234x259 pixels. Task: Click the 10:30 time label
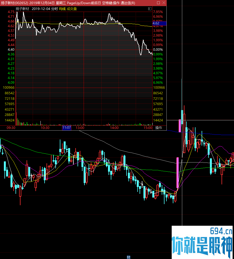click(45, 128)
